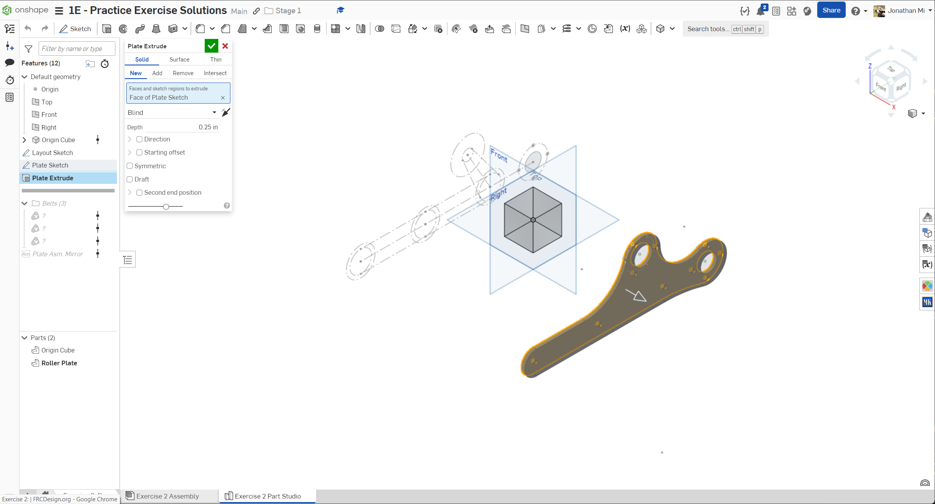This screenshot has width=935, height=504.
Task: Click the Sketch button
Action: click(x=75, y=29)
